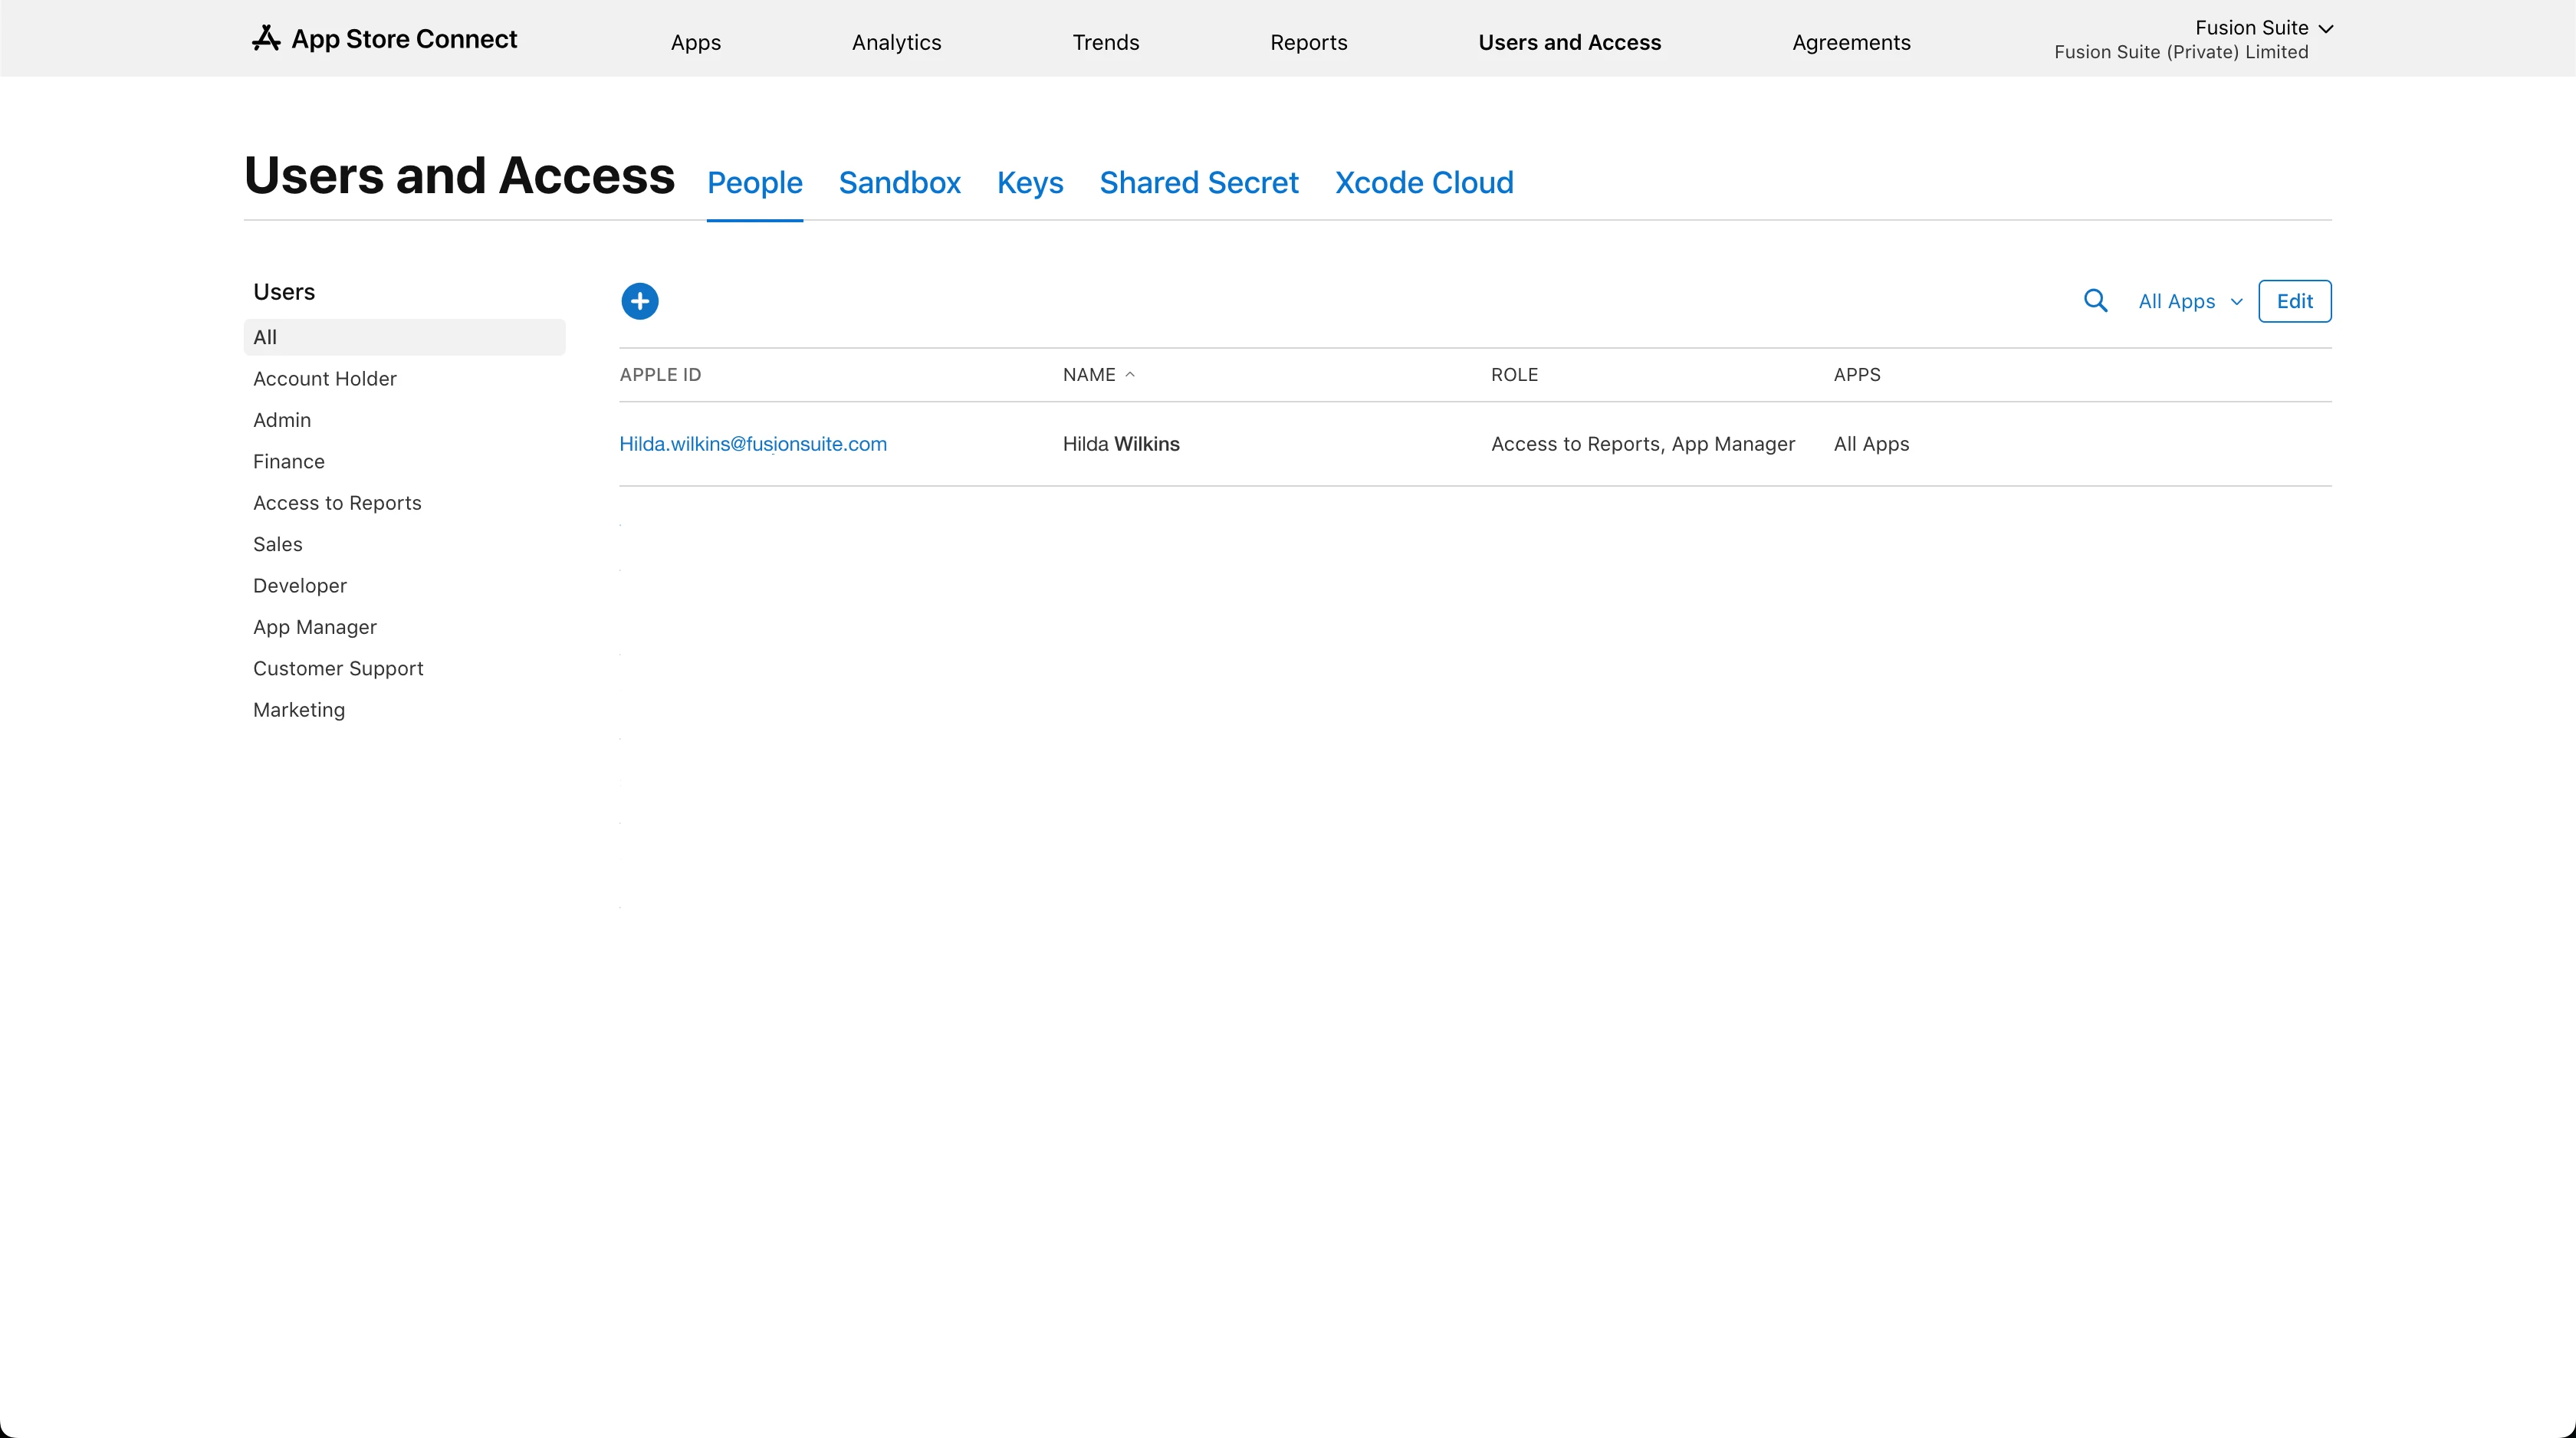Open the All Apps filter dropdown

pyautogui.click(x=2189, y=301)
